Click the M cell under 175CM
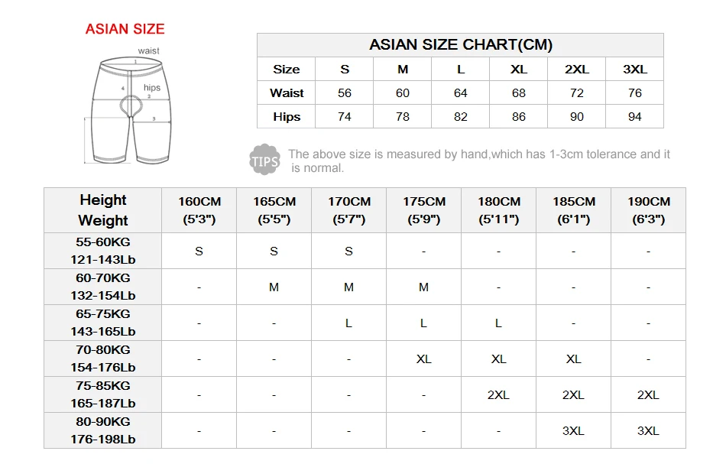726x464 pixels. tap(423, 287)
